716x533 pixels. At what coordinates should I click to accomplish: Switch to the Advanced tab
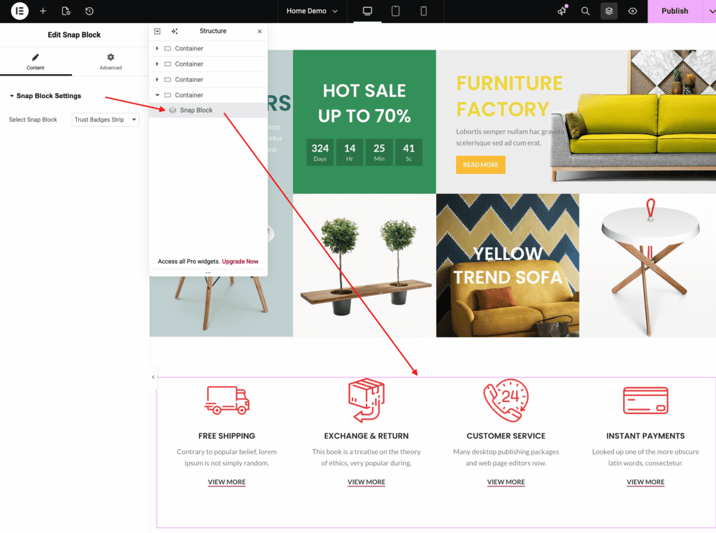(x=110, y=62)
